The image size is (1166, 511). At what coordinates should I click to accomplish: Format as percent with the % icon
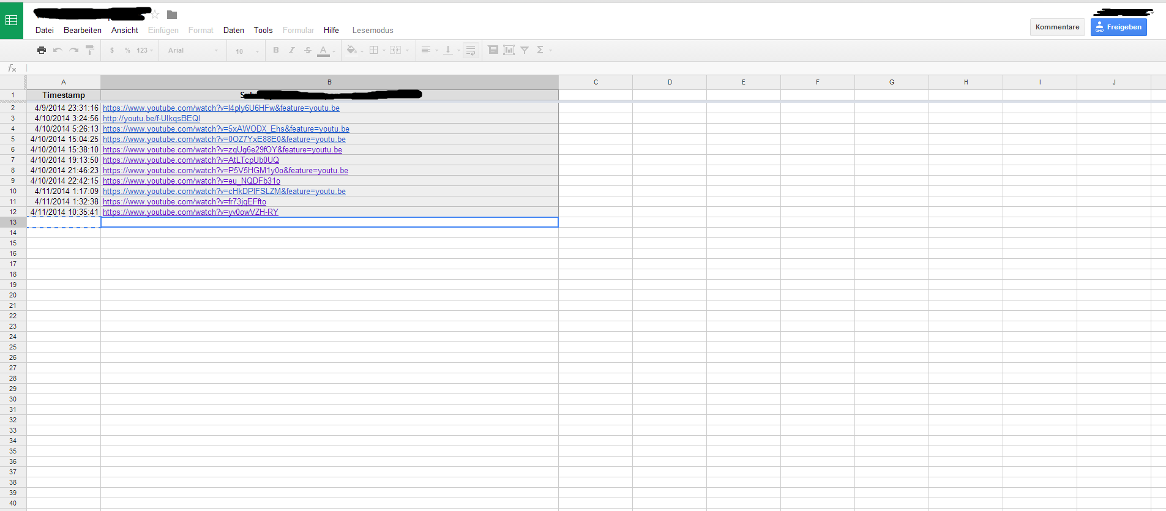(127, 50)
